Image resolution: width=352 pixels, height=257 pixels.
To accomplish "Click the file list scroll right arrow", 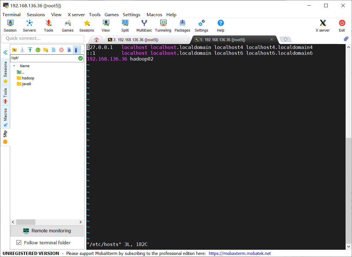I will coord(81,222).
